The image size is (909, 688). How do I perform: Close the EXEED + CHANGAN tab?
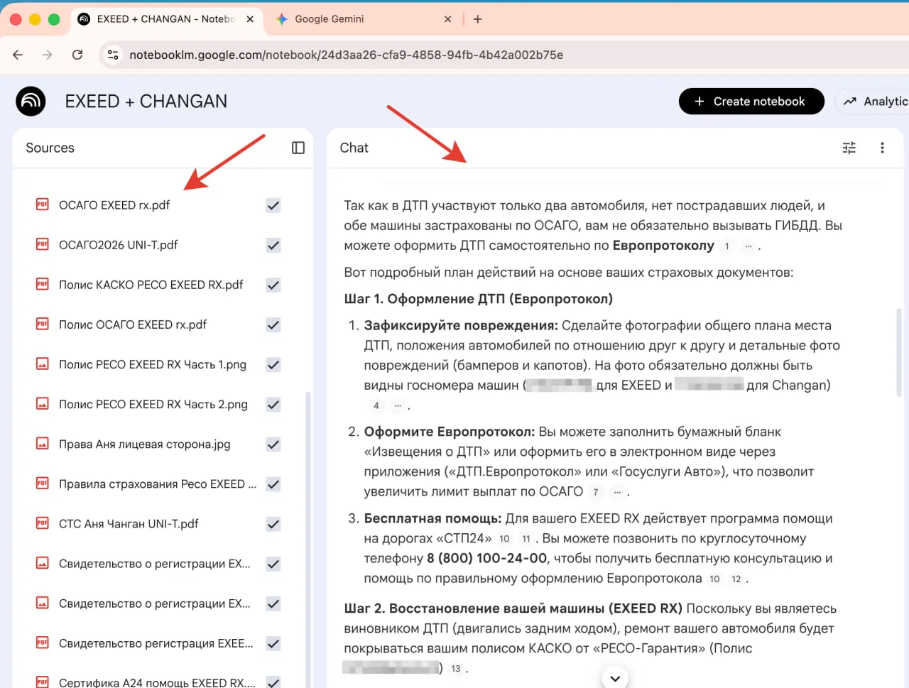(x=250, y=19)
